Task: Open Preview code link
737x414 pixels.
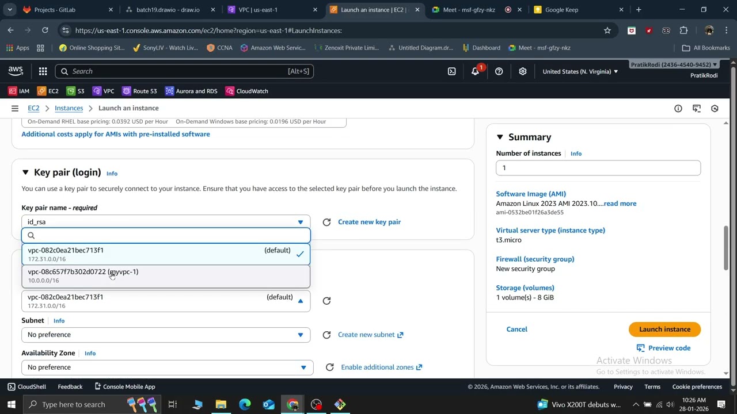Action: 663,348
